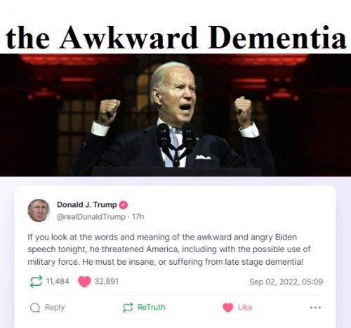The image size is (351, 328).
Task: Click the Sep 02, 2022, 05:09 date
Action: click(286, 282)
